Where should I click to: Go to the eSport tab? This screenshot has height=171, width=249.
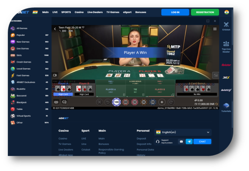[x=127, y=12]
